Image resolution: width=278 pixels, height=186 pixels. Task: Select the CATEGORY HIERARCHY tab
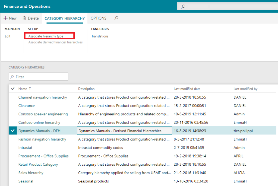[65, 18]
